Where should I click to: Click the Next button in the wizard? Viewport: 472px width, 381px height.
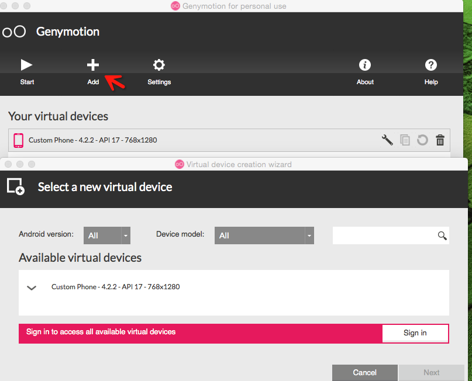click(x=432, y=373)
